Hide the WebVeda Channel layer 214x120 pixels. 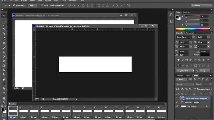(177, 102)
